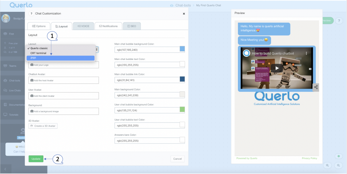Edit Main chat bubble link color value
This screenshot has width=347, height=174.
coord(147,80)
